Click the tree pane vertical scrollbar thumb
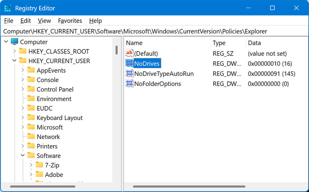This screenshot has height=192, width=309. click(117, 50)
